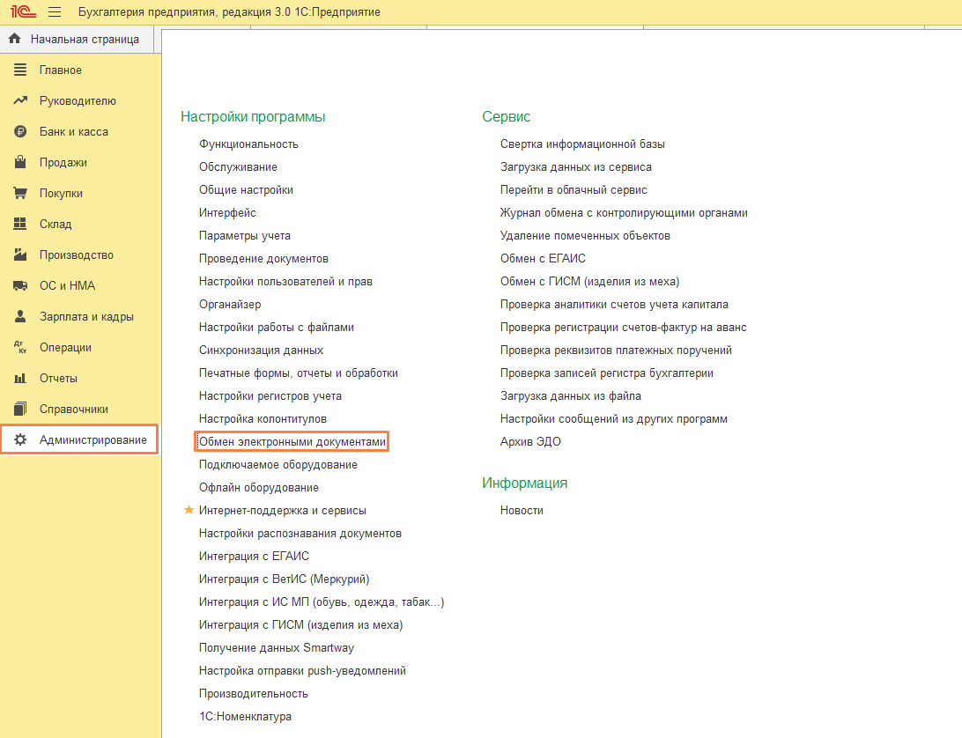Viewport: 962px width, 738px height.
Task: Open the Начальная страница tab
Action: 85,40
